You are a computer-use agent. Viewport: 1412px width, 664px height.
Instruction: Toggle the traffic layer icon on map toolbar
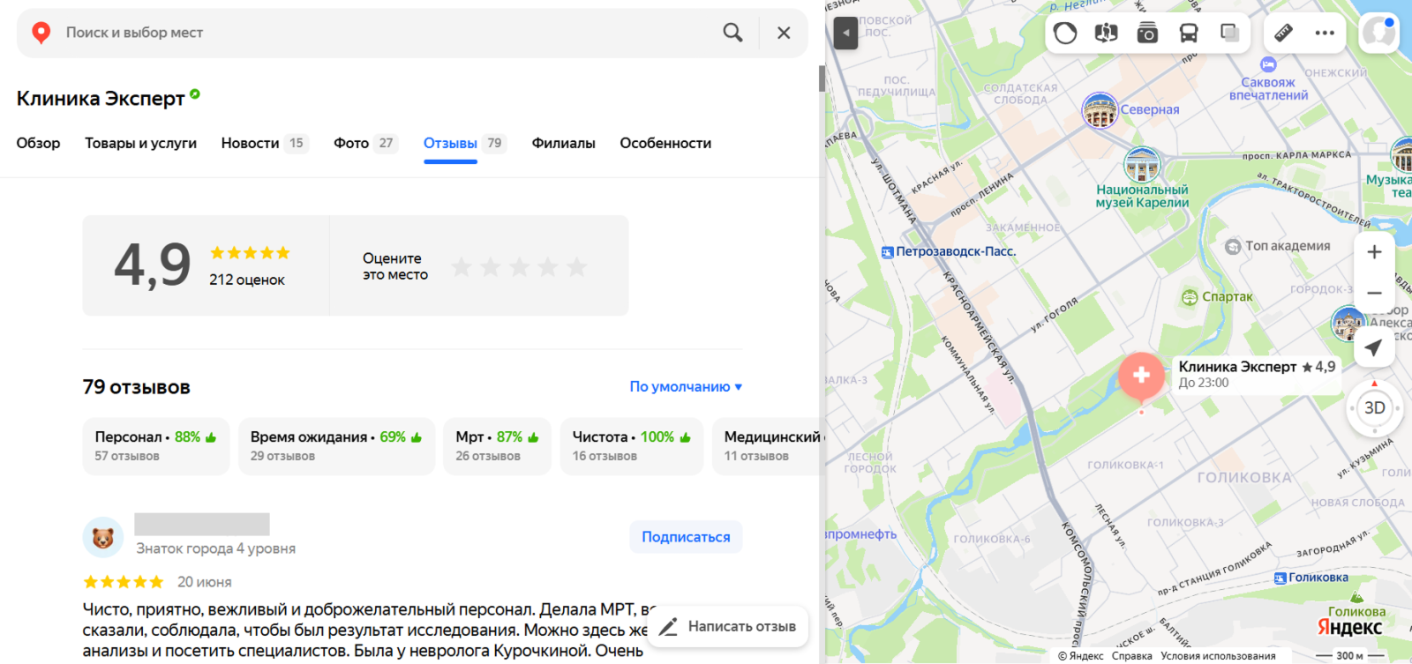click(1065, 34)
